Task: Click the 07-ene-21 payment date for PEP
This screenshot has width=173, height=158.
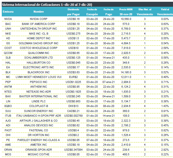Action: coord(108,82)
